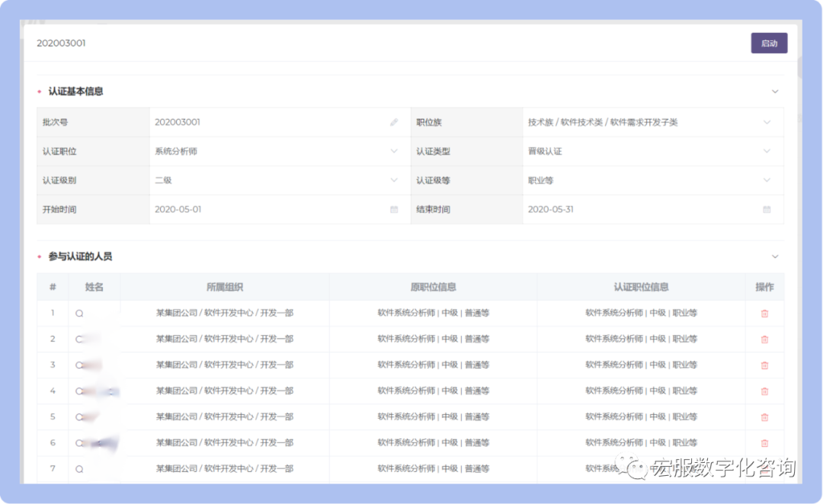
Task: Click the 启动 button
Action: pyautogui.click(x=769, y=43)
